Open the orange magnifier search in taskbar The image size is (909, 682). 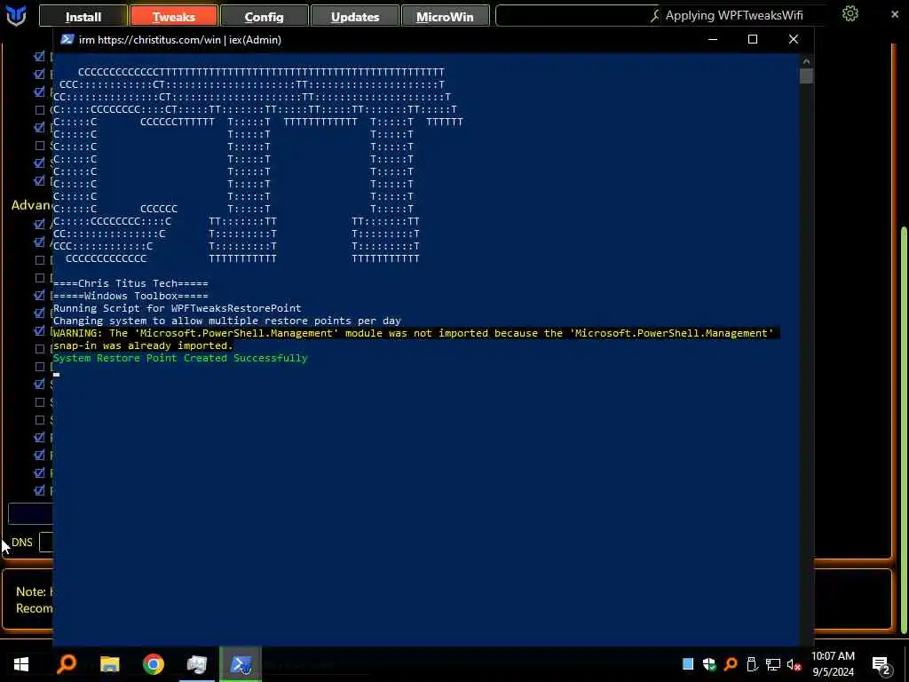[x=66, y=664]
